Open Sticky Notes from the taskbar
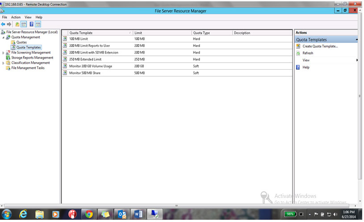 click(x=105, y=214)
